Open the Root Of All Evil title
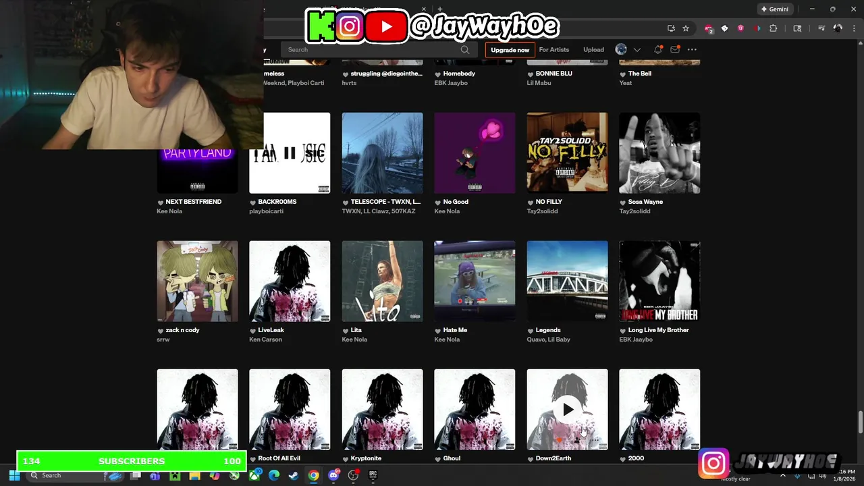The width and height of the screenshot is (864, 486). [279, 458]
